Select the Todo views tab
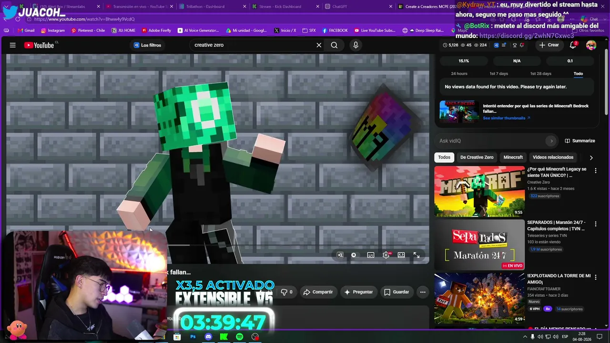 [578, 74]
